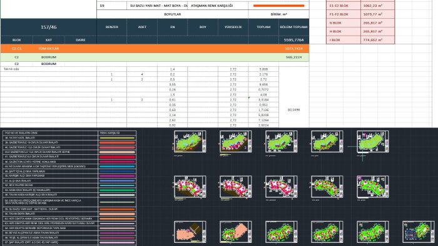Click the POZ NO VE İMALATIN CİNSİ legend header
Screen dimensions: 438x246
(50, 133)
